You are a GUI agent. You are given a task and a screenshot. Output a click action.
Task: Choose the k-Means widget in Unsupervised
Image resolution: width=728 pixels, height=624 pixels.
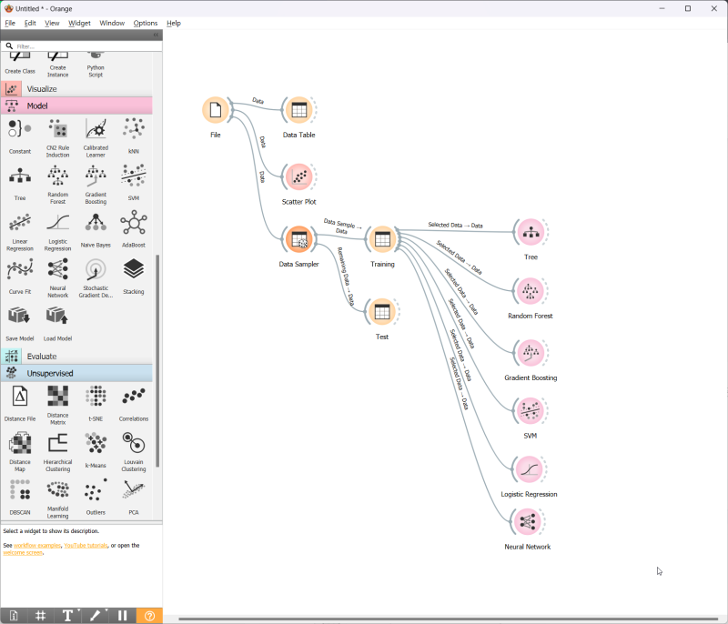(x=96, y=450)
